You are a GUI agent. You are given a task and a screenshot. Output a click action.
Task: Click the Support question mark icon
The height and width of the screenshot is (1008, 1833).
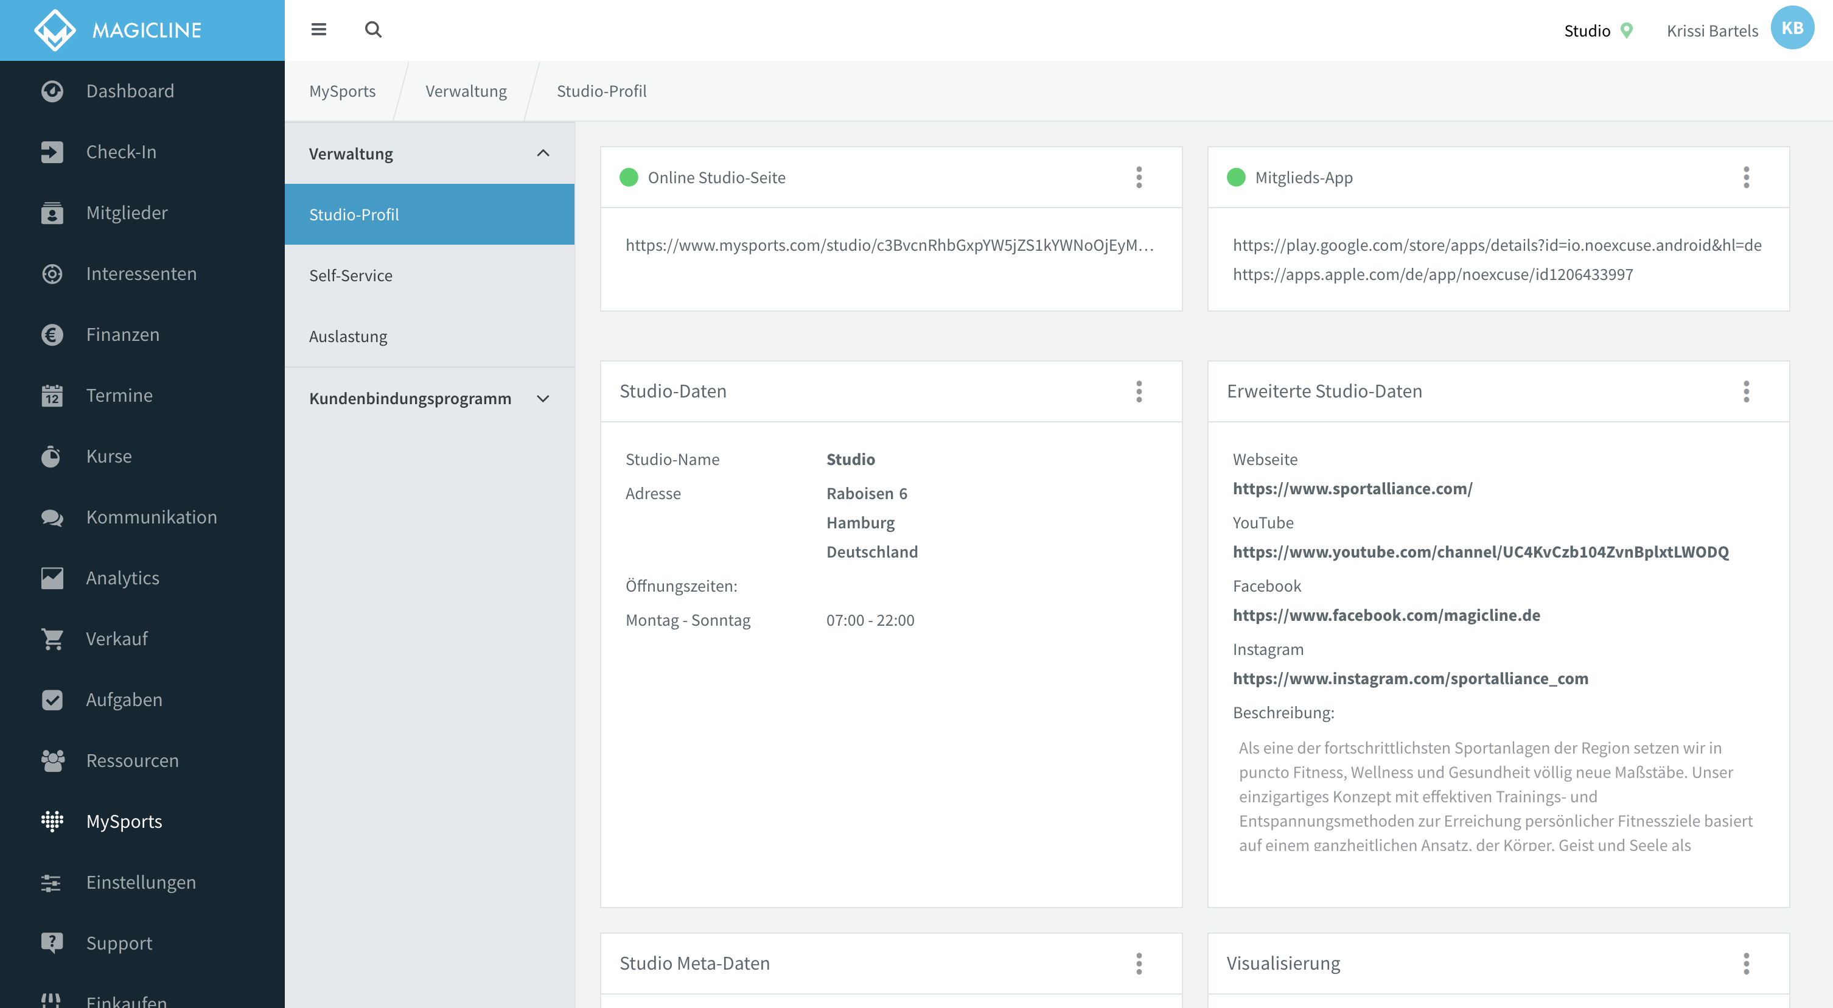tap(52, 943)
